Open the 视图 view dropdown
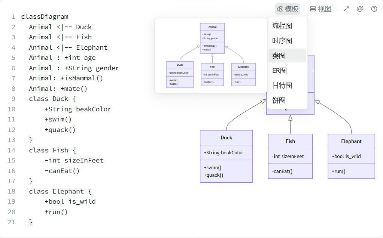The image size is (383, 238). 320,9
